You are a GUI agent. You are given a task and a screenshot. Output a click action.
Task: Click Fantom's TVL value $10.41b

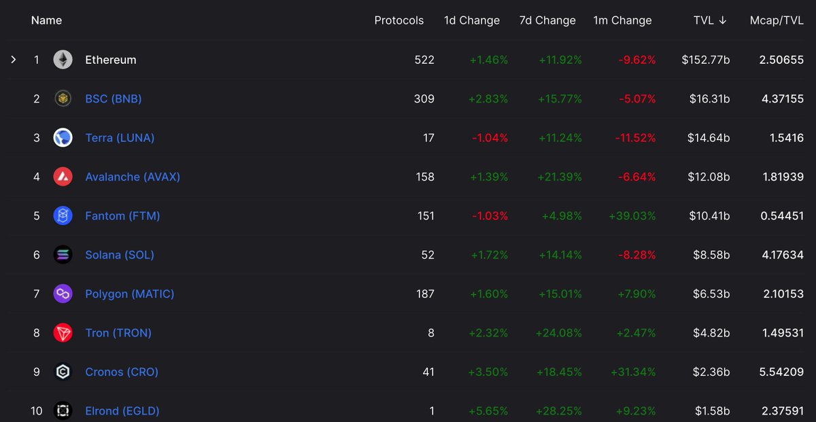point(709,216)
